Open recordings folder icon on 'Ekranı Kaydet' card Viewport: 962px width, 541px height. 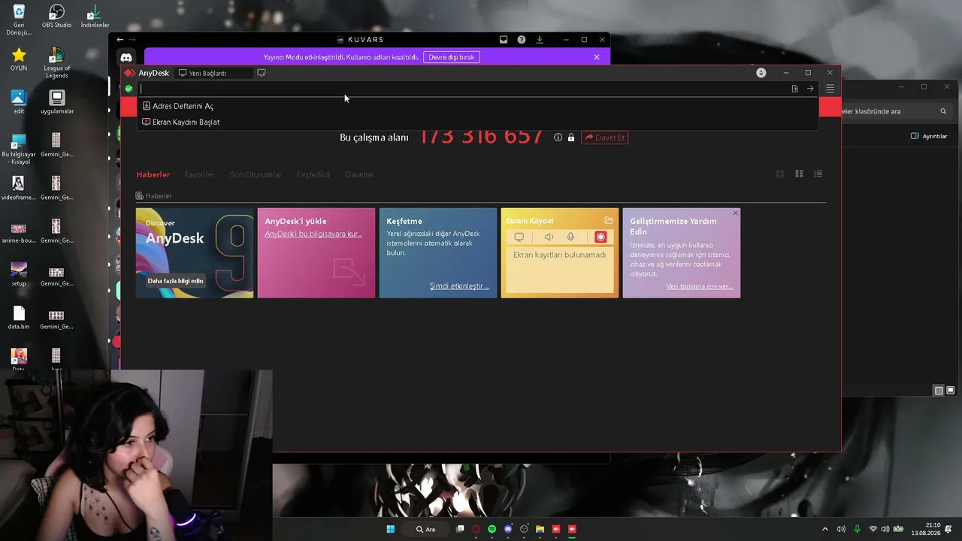(609, 220)
